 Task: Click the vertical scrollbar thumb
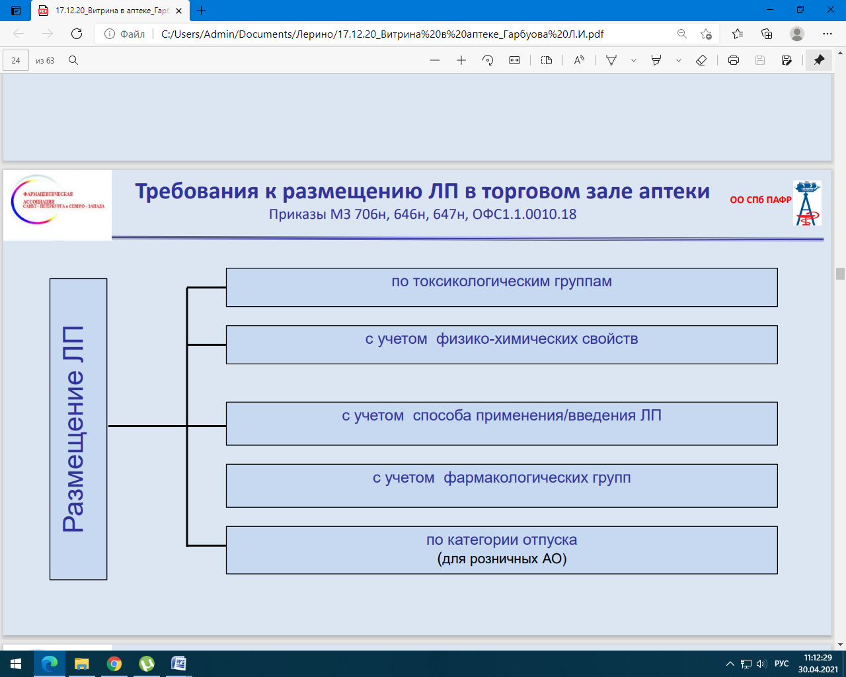(x=840, y=274)
